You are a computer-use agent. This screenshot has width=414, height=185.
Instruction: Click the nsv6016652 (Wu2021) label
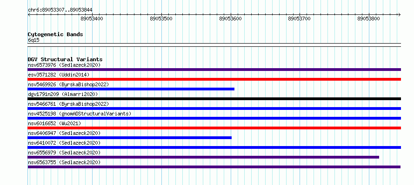point(54,123)
